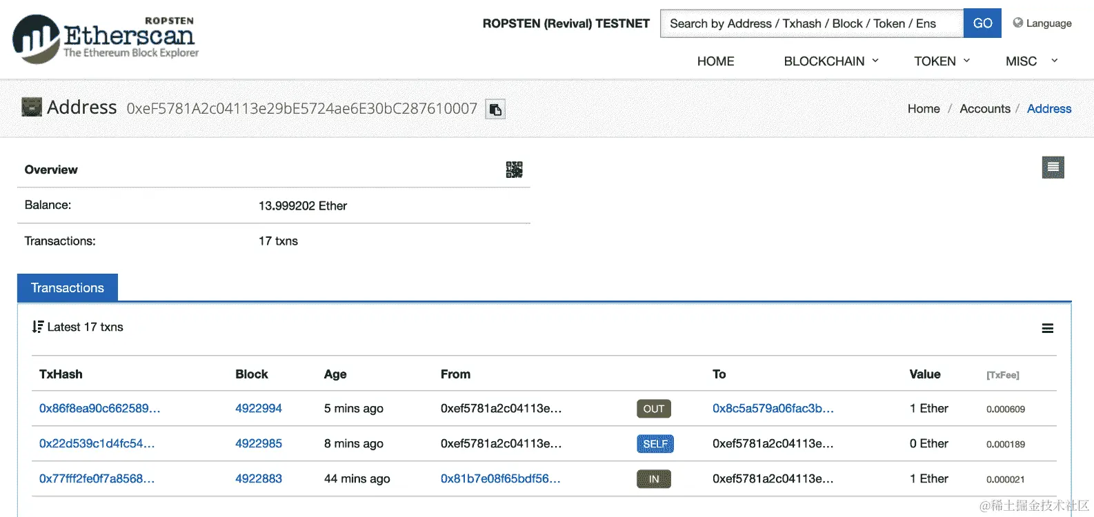
Task: Click the Address breadcrumb link
Action: pos(1049,109)
